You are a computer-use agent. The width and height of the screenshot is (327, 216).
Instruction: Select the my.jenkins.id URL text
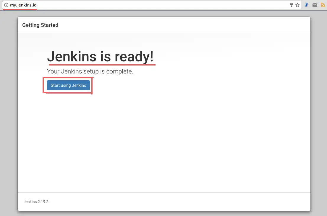(x=23, y=5)
